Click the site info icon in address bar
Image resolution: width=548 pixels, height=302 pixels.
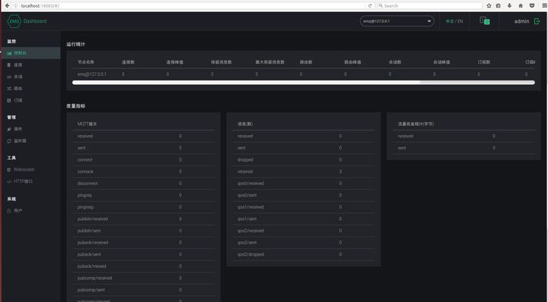pyautogui.click(x=16, y=6)
